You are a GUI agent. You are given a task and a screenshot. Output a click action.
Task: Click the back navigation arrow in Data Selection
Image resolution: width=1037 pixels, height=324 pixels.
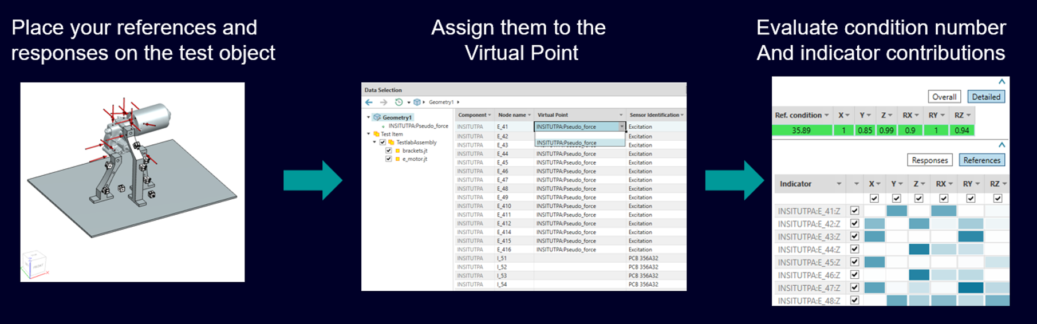(x=369, y=102)
